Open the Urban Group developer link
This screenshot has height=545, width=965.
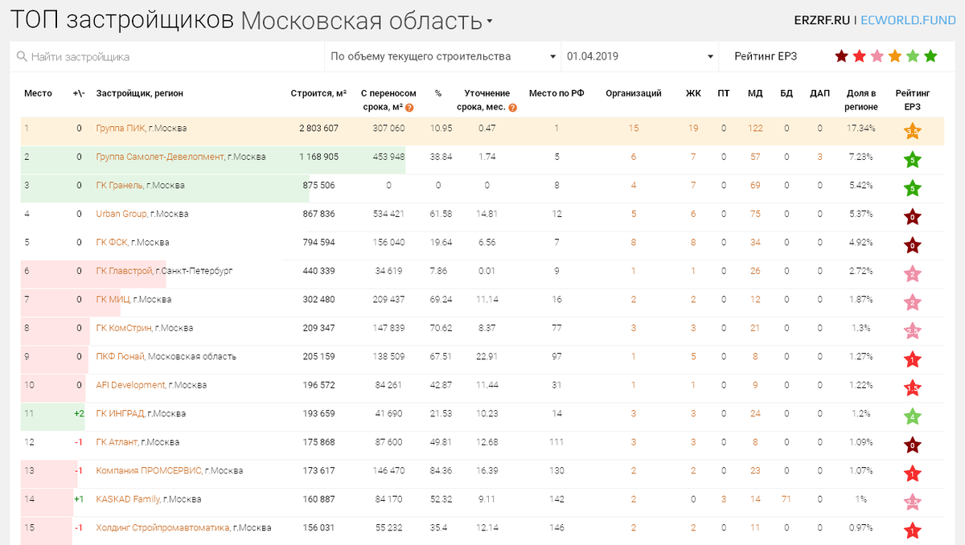point(121,214)
